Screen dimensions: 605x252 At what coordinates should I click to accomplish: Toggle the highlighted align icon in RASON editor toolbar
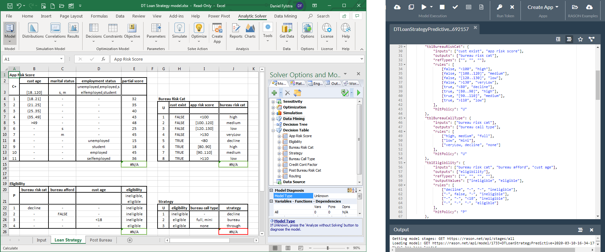[x=569, y=39]
